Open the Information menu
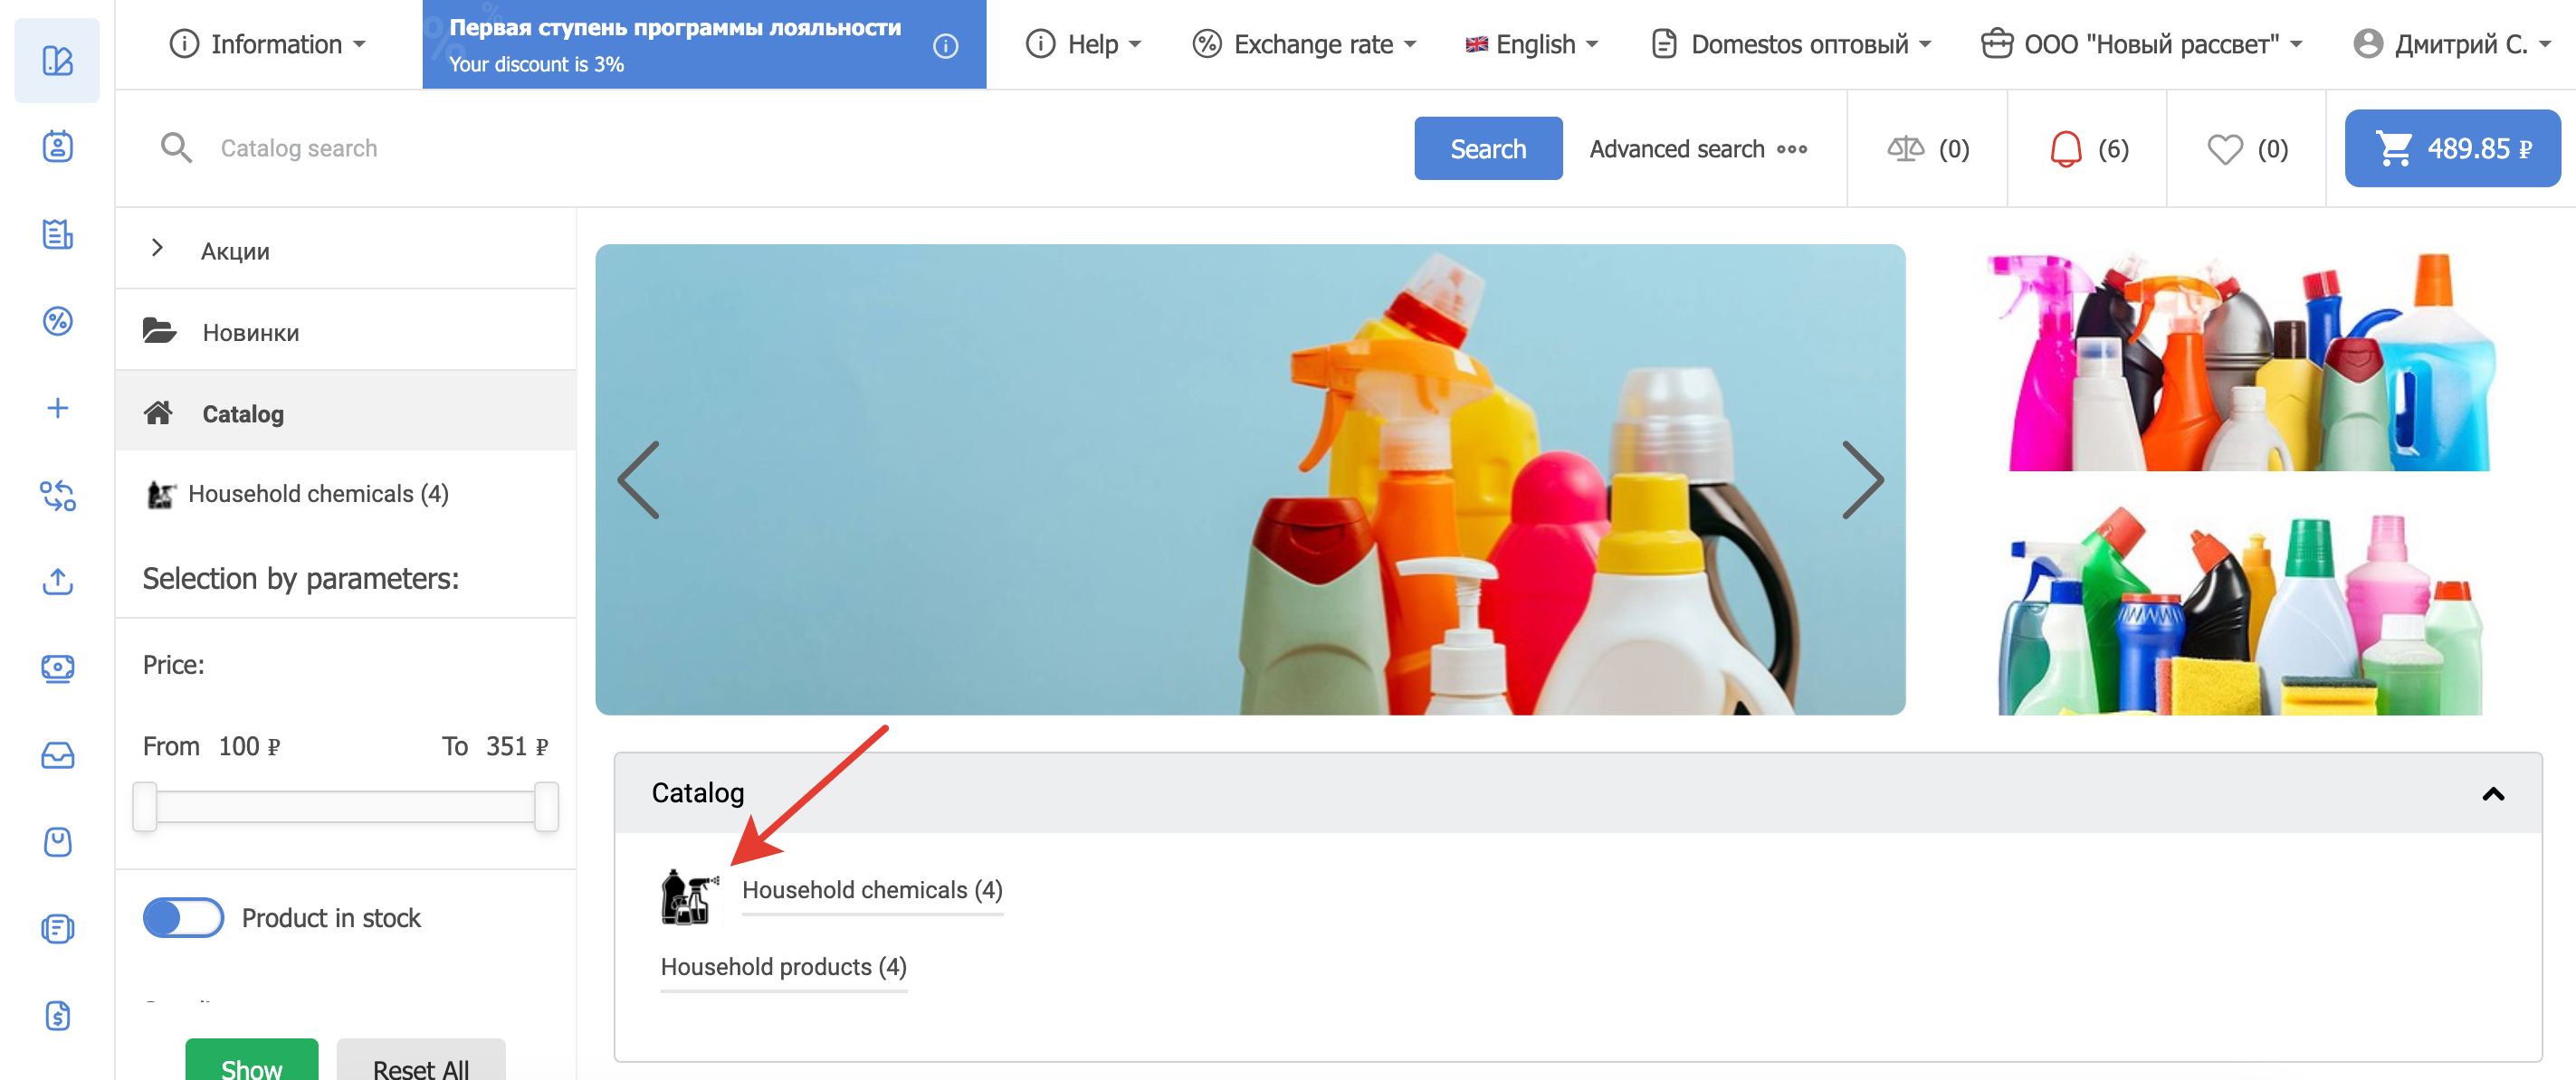2576x1080 pixels. 267,45
